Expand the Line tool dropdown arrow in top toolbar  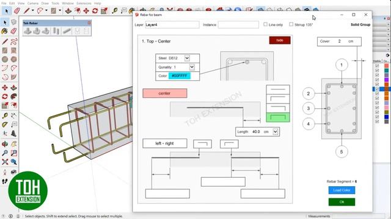(32, 11)
